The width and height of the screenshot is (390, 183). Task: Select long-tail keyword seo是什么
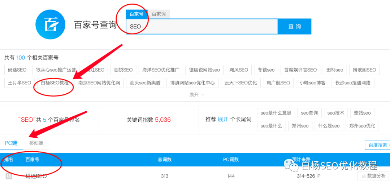(x=271, y=126)
